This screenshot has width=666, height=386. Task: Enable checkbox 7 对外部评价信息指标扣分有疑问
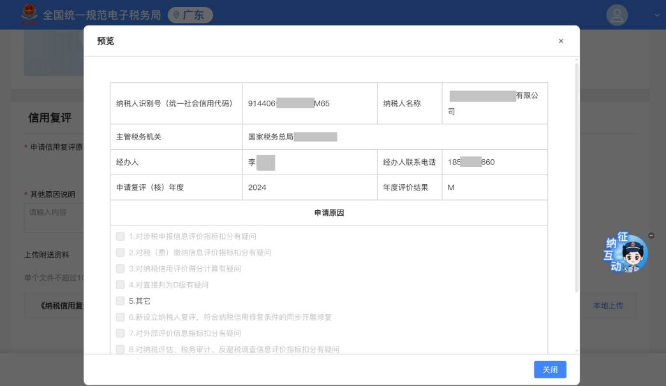[121, 333]
